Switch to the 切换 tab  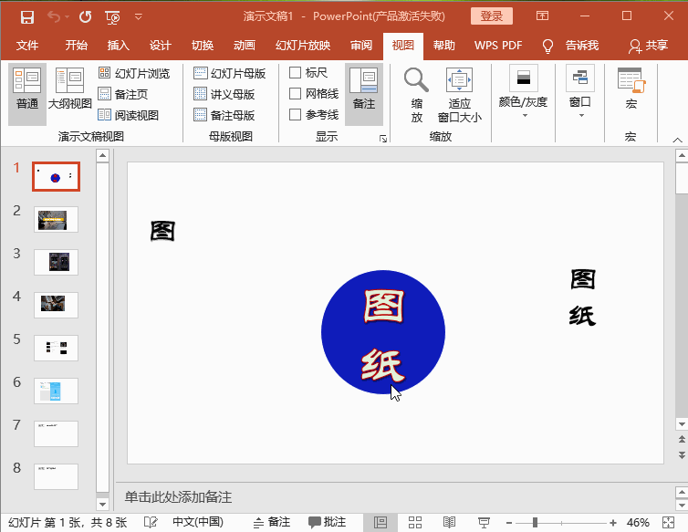pyautogui.click(x=203, y=46)
